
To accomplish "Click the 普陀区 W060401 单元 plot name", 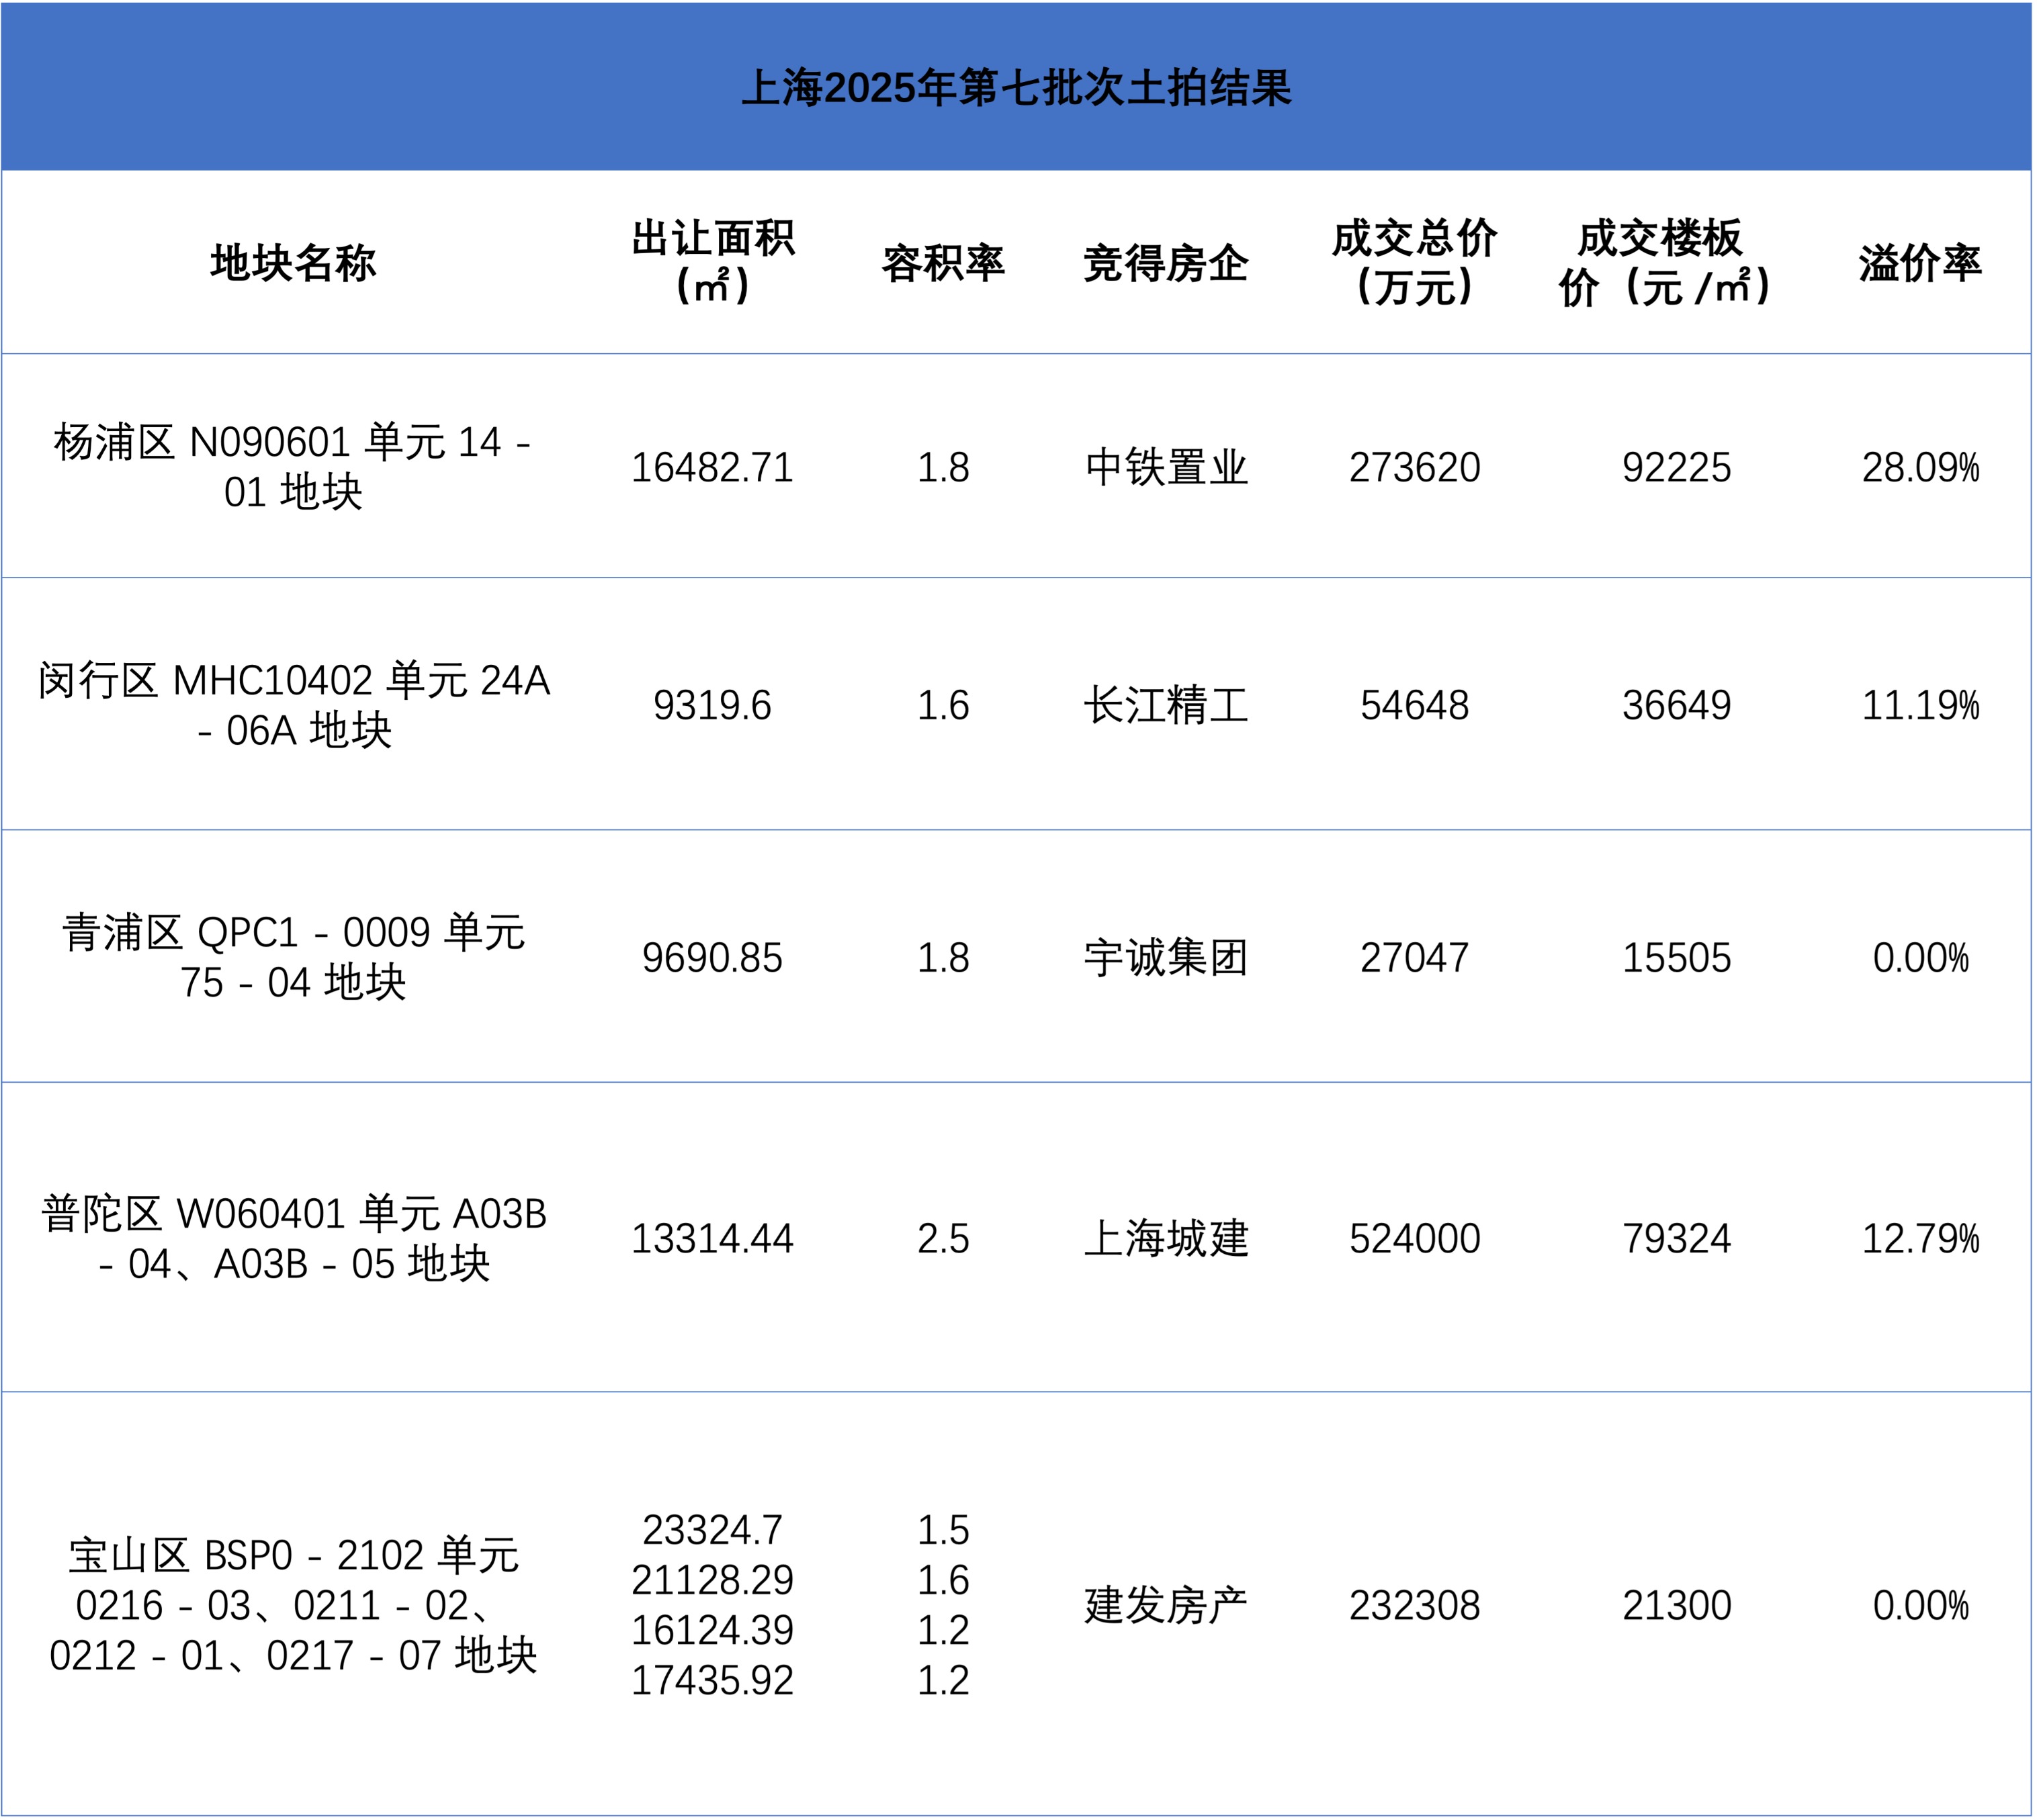I will (294, 1239).
